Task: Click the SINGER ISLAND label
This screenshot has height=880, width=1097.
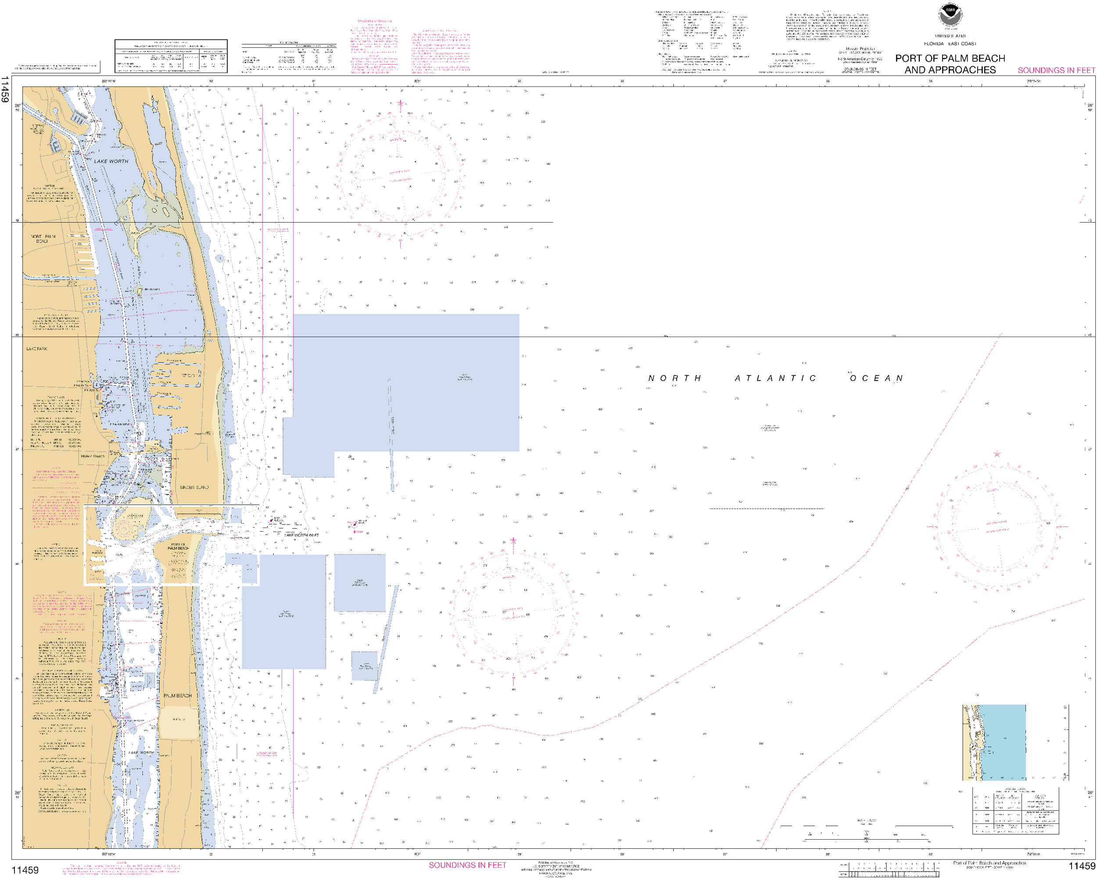Action: (194, 487)
